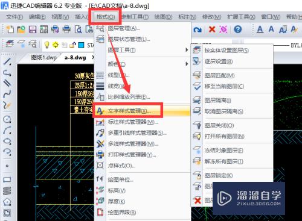Click the Redo arrow icon
Viewport: 302px width, 221px height.
[x=198, y=30]
